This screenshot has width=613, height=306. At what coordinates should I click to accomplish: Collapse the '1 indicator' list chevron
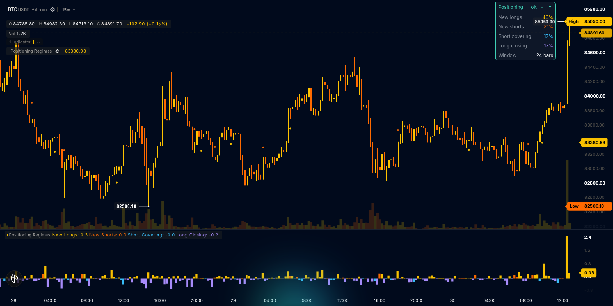point(38,42)
